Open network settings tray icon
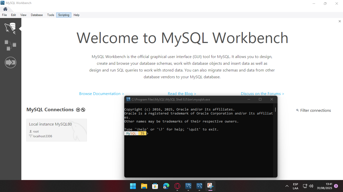This screenshot has height=192, width=343. coord(305,186)
